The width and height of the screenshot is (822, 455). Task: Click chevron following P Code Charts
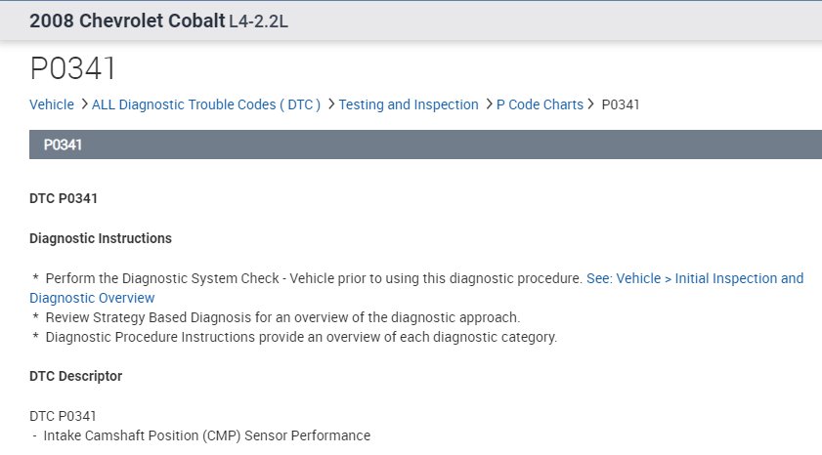point(591,104)
